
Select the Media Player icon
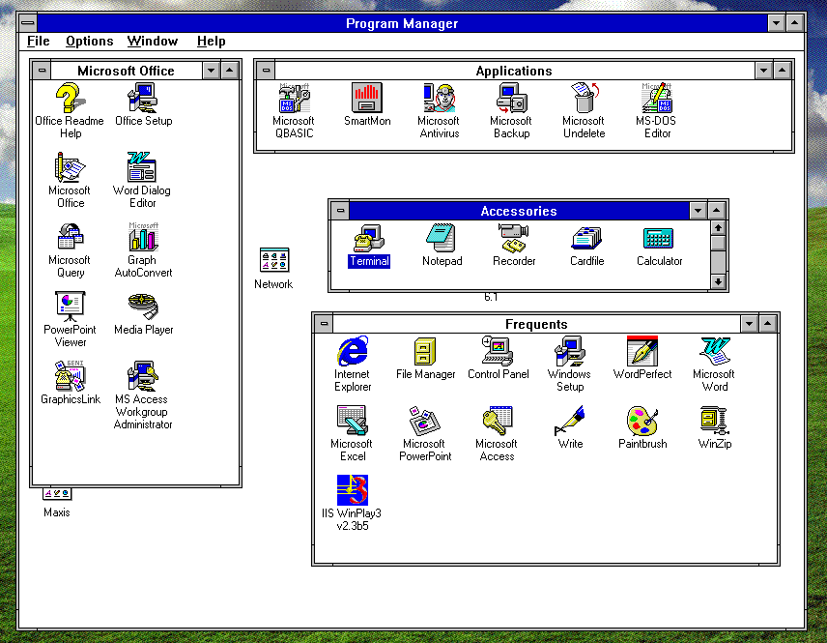(x=143, y=307)
